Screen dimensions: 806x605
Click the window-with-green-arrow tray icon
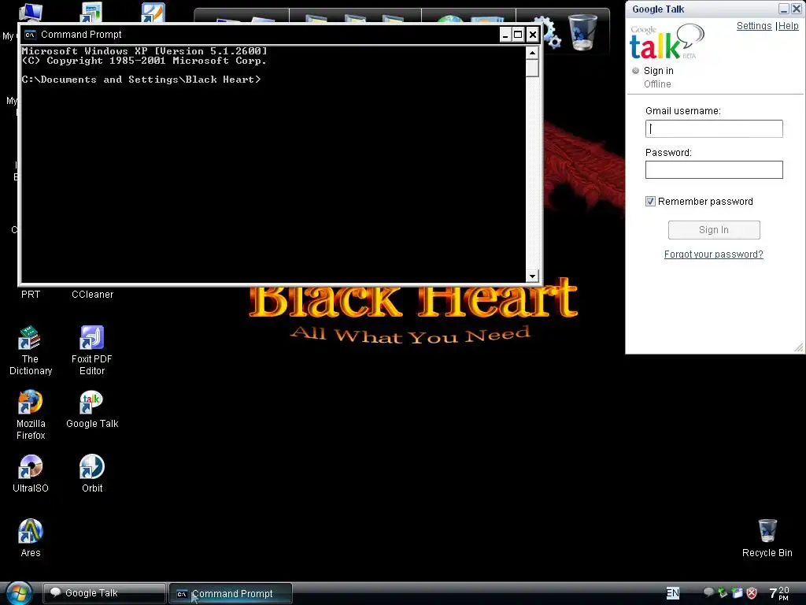click(737, 593)
